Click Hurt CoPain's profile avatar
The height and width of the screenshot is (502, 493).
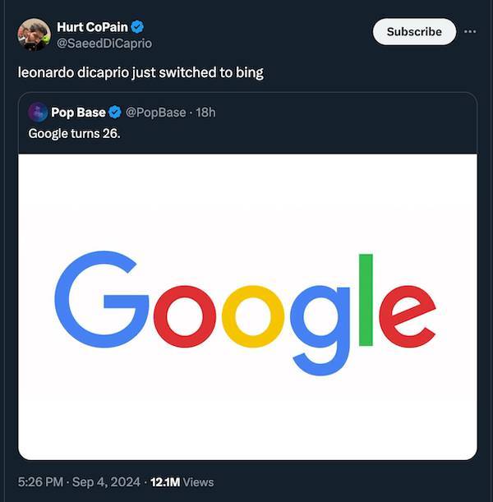coord(34,35)
